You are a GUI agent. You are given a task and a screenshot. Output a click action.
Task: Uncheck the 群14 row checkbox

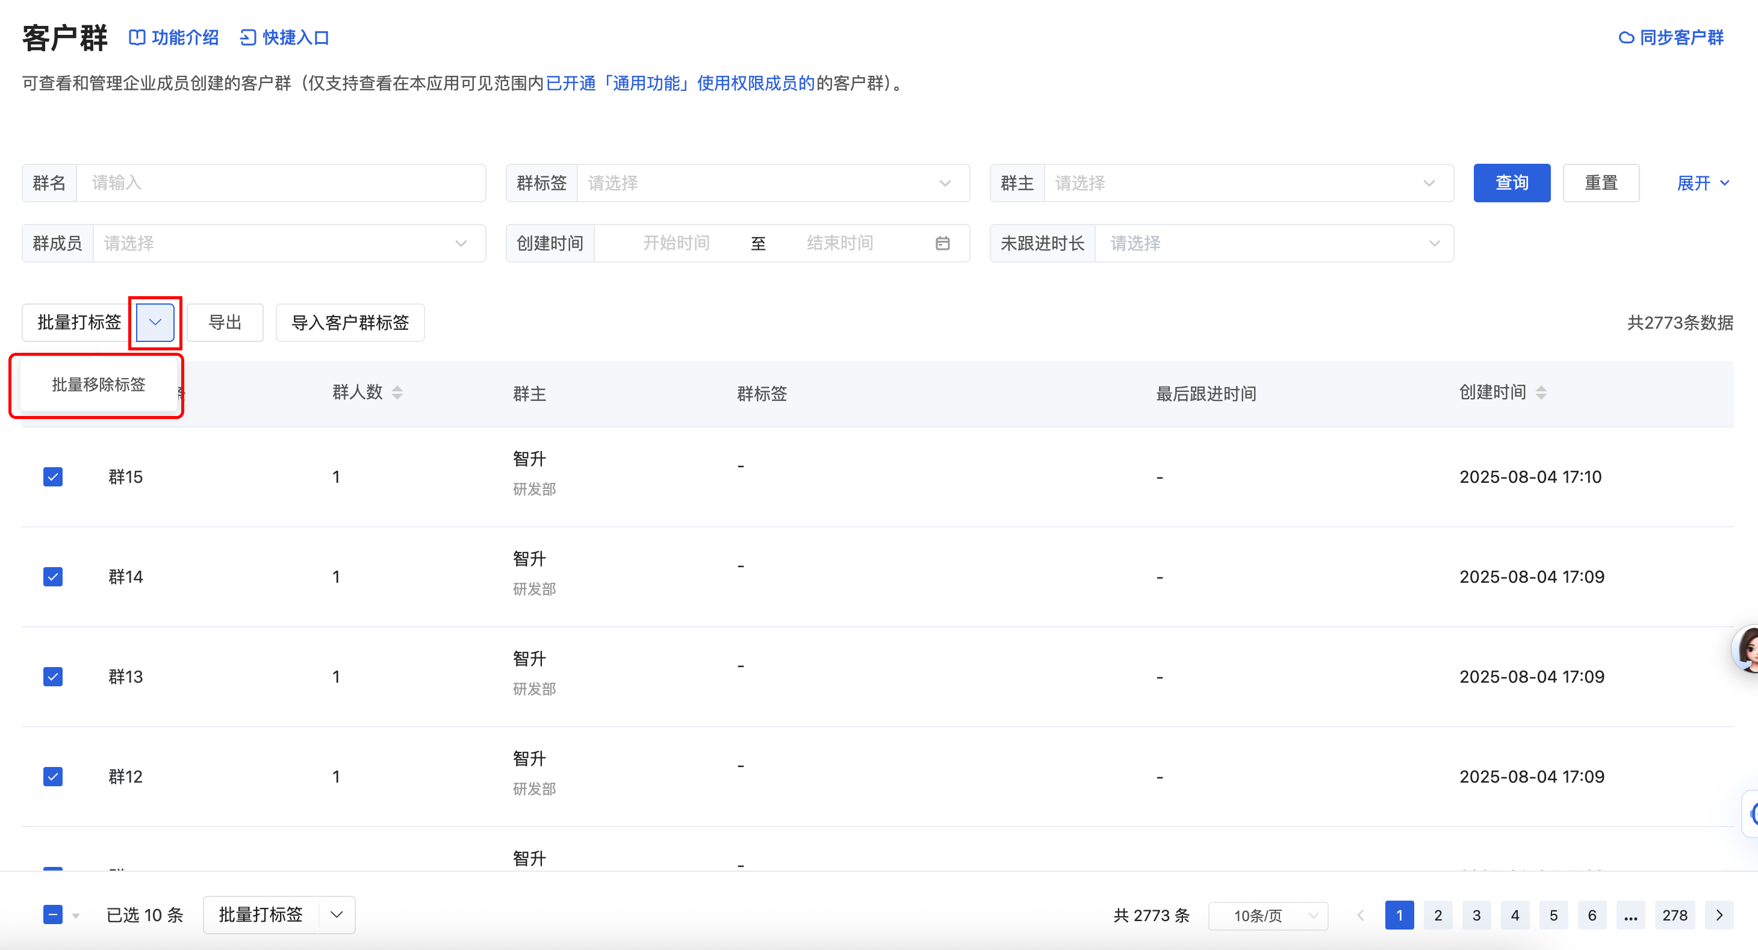click(52, 577)
